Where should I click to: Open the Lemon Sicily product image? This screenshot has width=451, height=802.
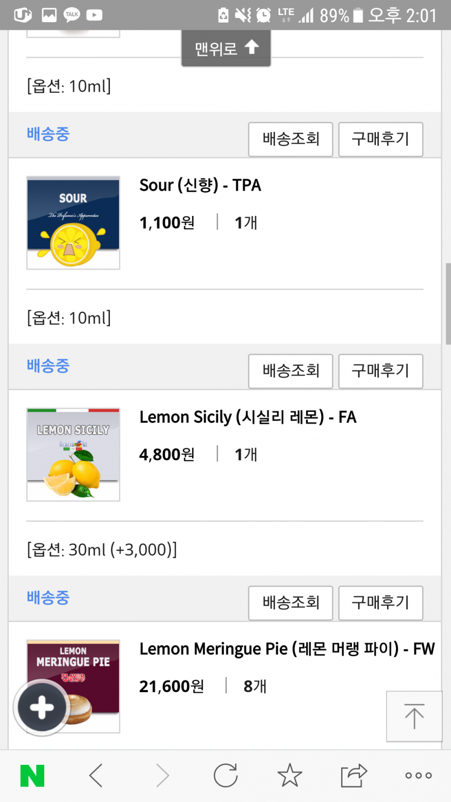coord(73,455)
